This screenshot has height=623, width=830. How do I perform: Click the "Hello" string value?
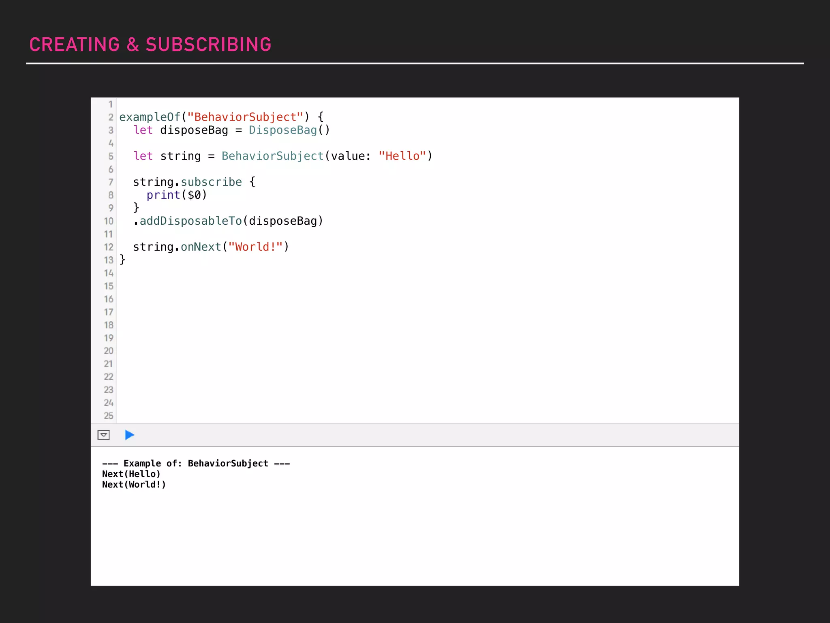[402, 156]
